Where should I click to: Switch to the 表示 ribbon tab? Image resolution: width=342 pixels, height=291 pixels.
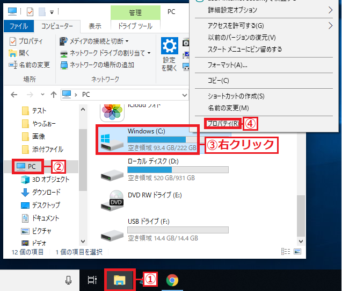coord(95,26)
